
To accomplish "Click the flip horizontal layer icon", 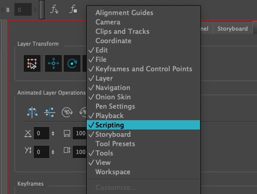I will point(32,112).
